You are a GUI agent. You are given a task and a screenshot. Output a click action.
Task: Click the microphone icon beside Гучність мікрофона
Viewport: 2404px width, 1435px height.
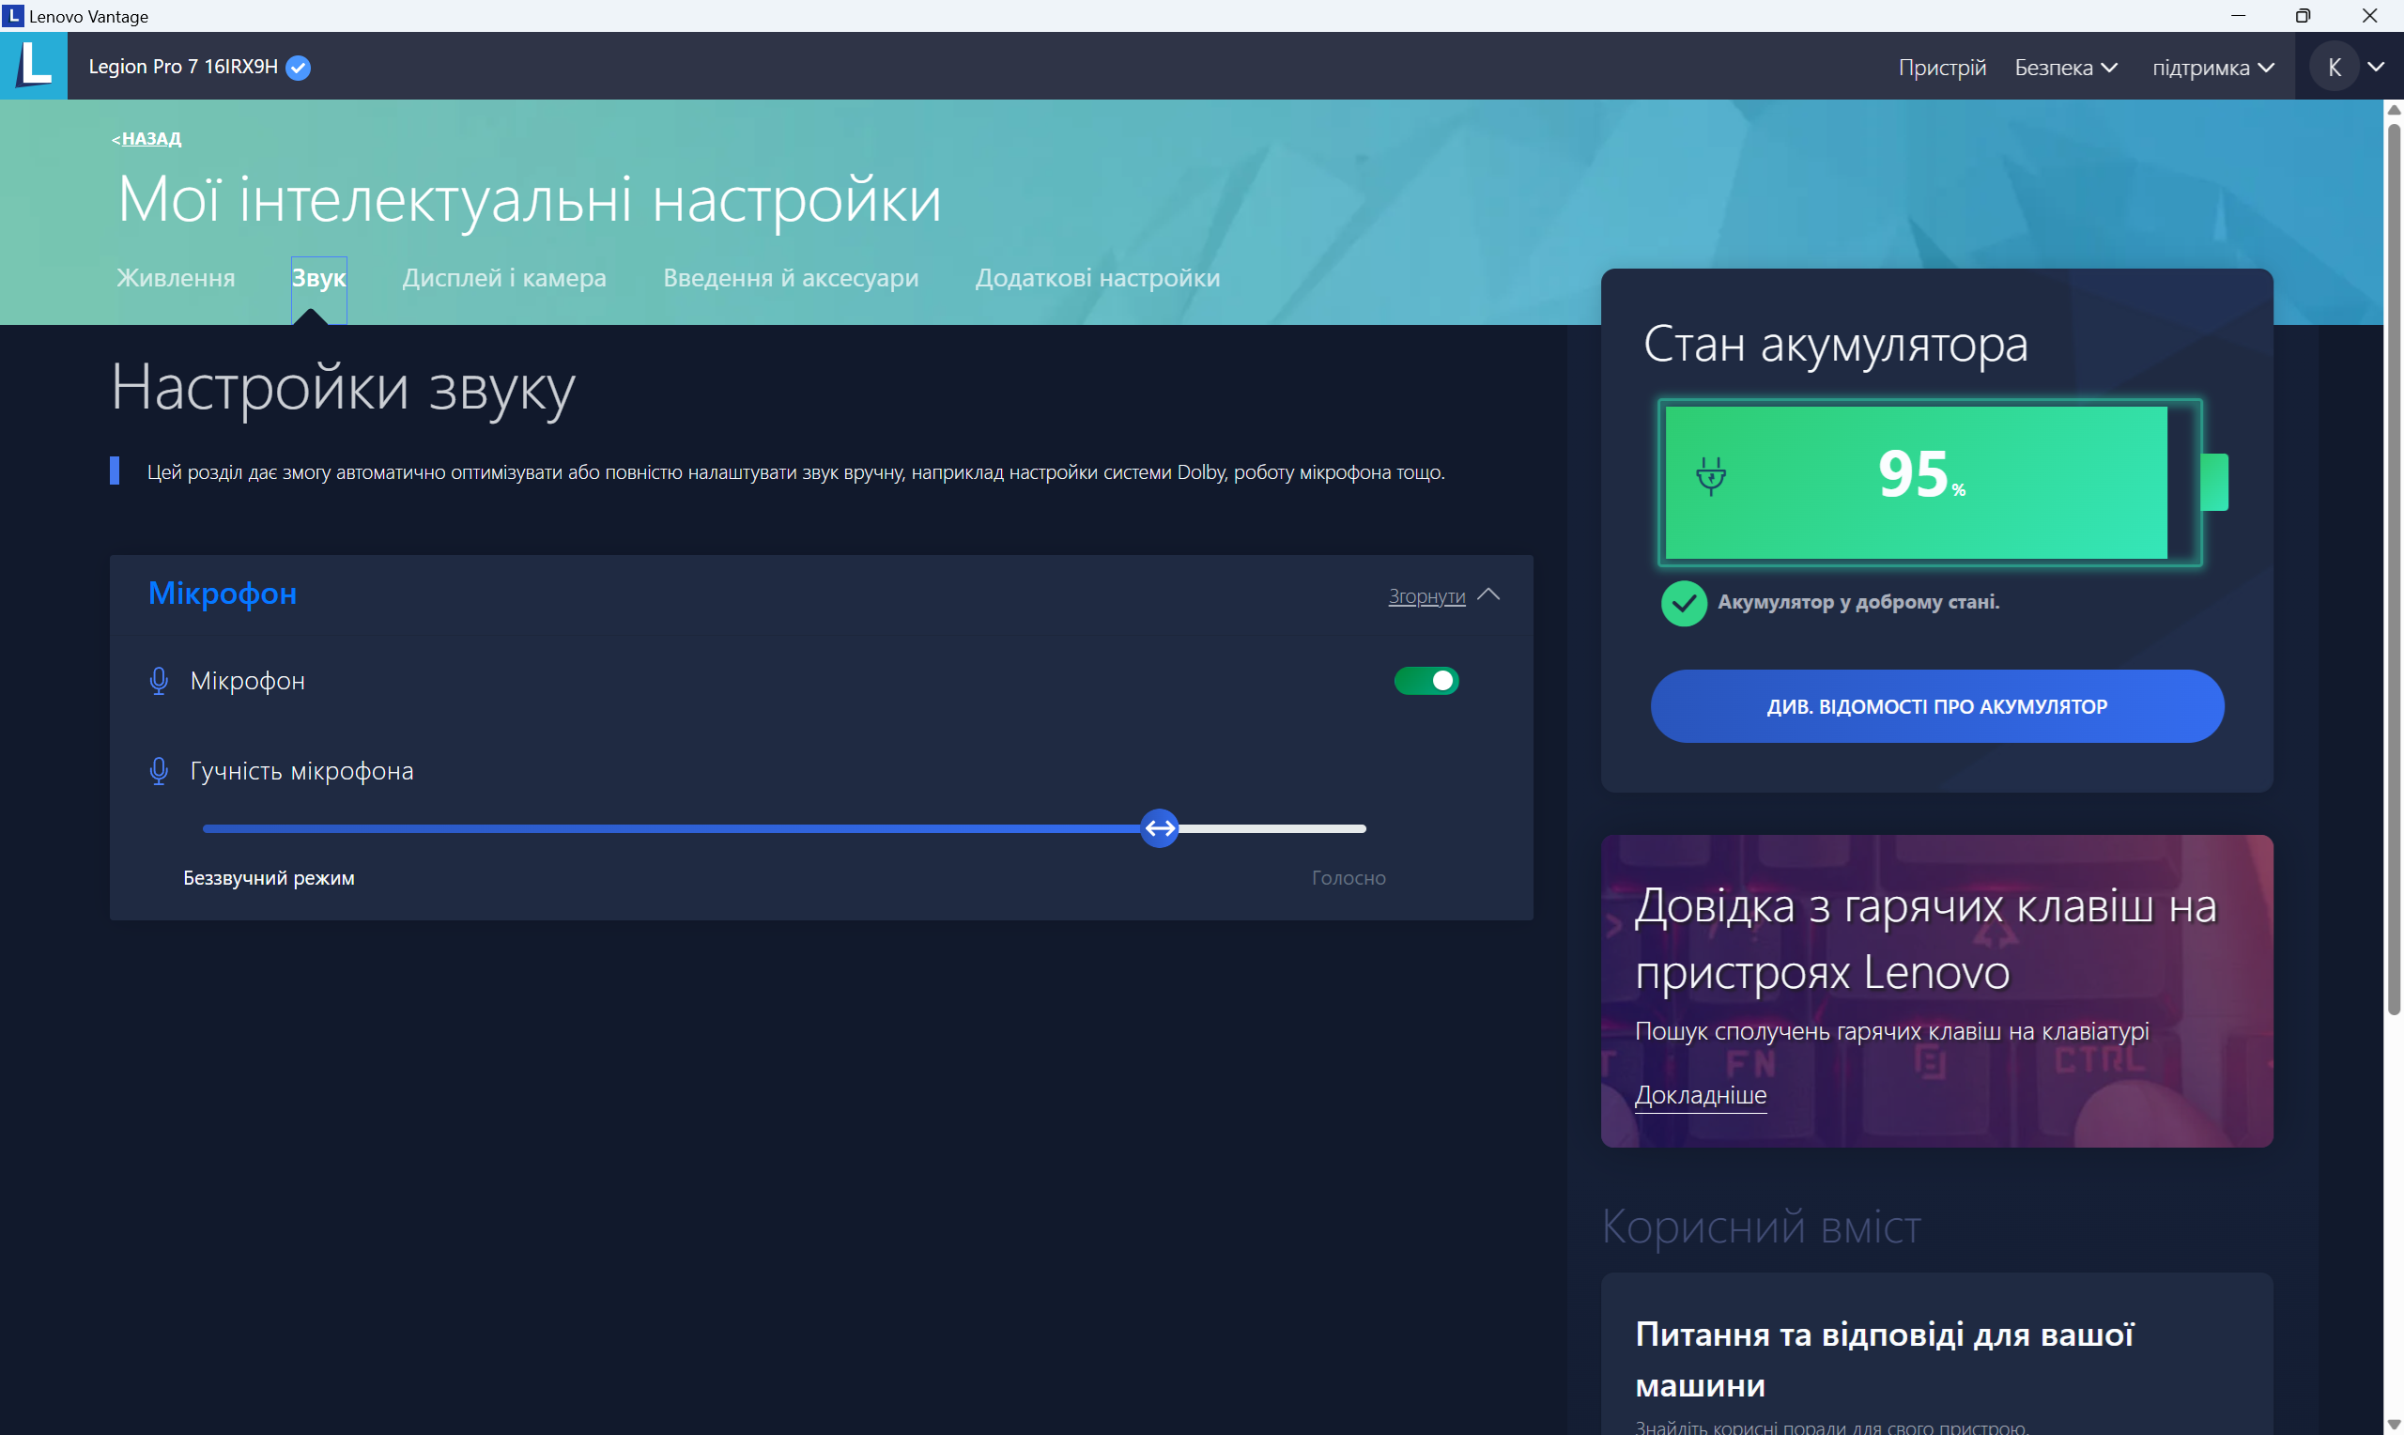point(159,771)
